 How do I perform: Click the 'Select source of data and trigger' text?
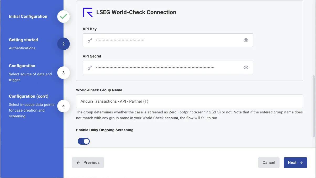point(30,77)
